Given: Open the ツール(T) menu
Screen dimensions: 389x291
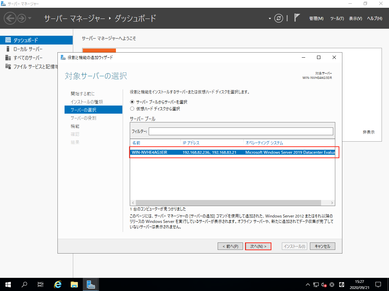Looking at the screenshot, I should [x=337, y=19].
